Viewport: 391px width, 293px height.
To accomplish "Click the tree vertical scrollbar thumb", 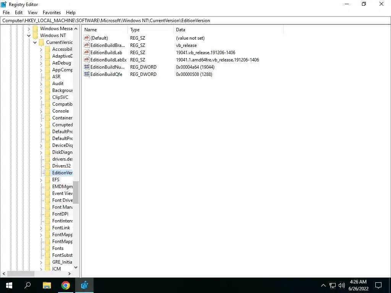I will point(76,192).
